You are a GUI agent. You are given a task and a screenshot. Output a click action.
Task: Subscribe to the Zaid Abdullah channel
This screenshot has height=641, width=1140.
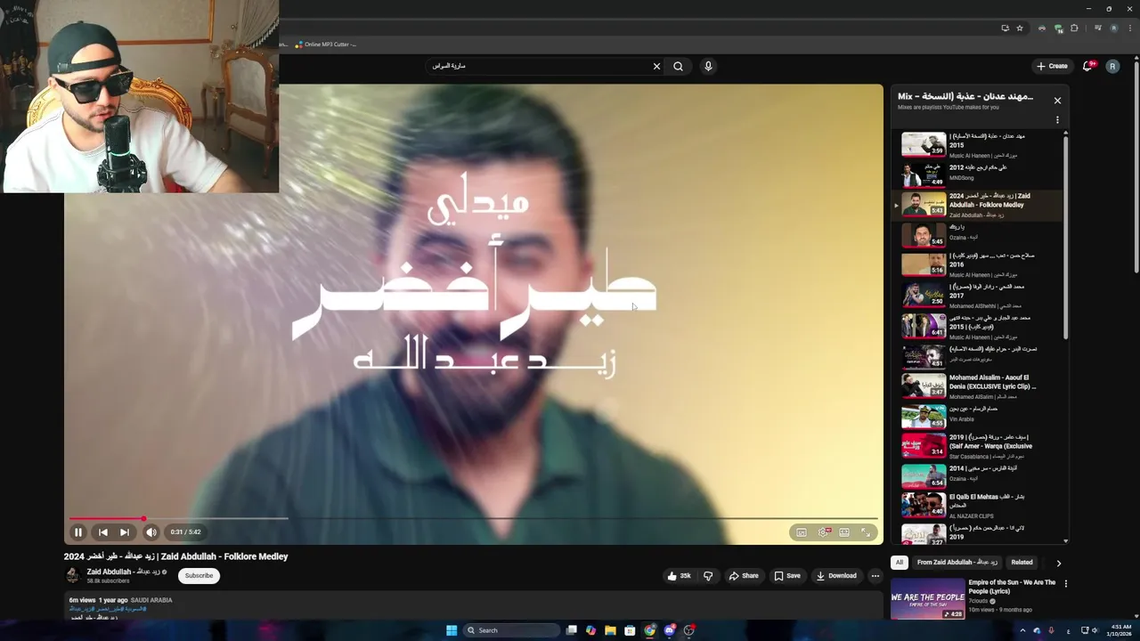click(x=199, y=576)
